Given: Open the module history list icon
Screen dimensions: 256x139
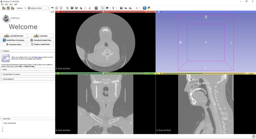Looking at the screenshot, I should point(52,8).
